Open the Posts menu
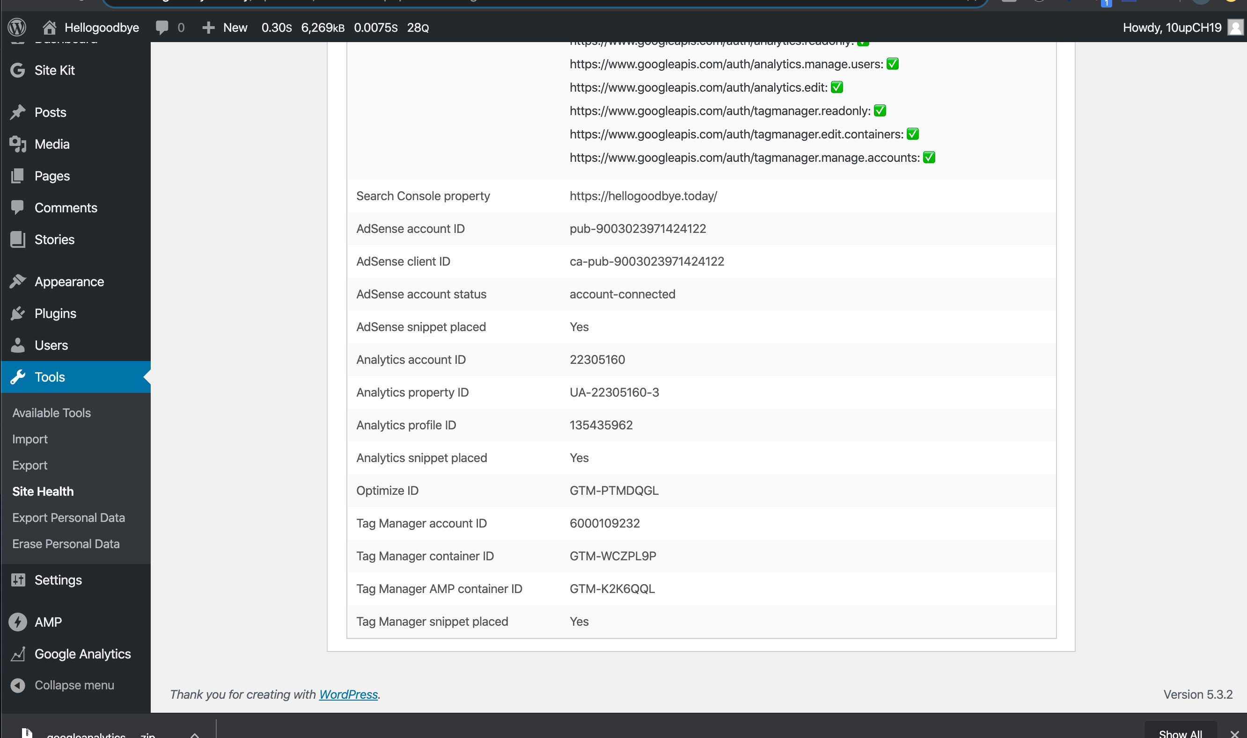The height and width of the screenshot is (738, 1247). coord(76,112)
